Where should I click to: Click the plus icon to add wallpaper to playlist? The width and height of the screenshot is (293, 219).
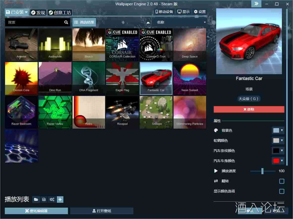click(60, 200)
